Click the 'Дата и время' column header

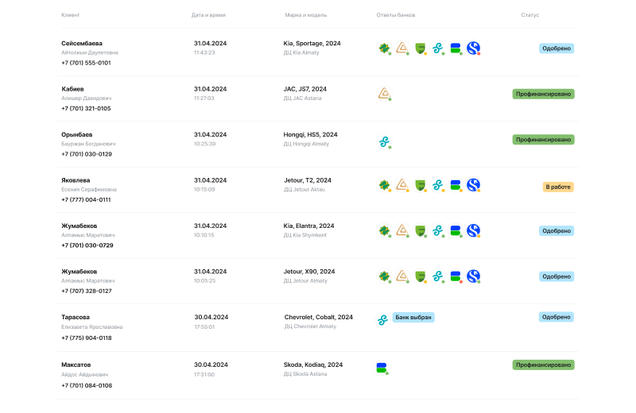(x=209, y=15)
